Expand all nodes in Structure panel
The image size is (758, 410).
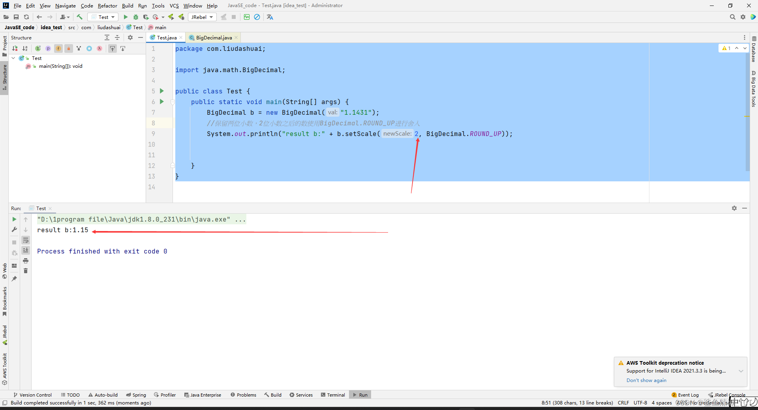coord(107,37)
